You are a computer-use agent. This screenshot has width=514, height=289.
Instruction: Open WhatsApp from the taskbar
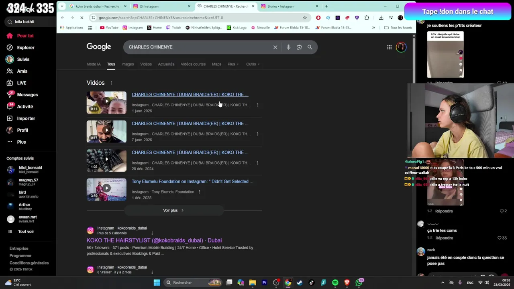pos(359,283)
